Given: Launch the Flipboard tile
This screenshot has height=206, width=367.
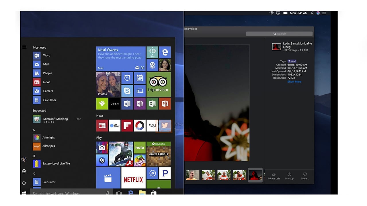Looking at the screenshot, I should coord(127,126).
